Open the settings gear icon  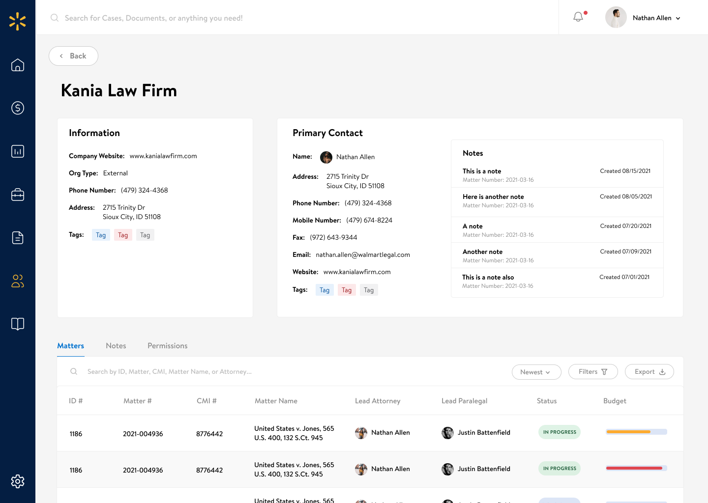[x=18, y=481]
